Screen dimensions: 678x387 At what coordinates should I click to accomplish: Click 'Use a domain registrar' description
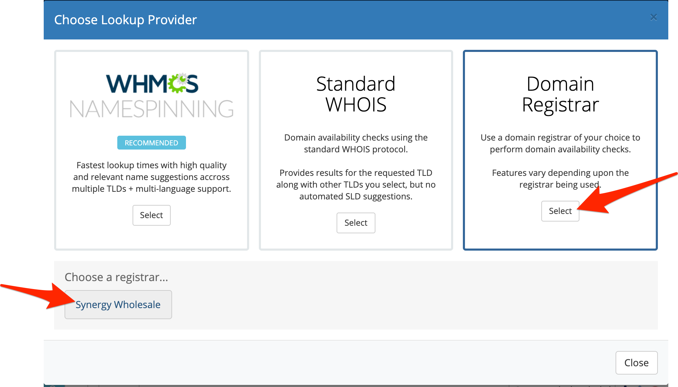point(560,143)
